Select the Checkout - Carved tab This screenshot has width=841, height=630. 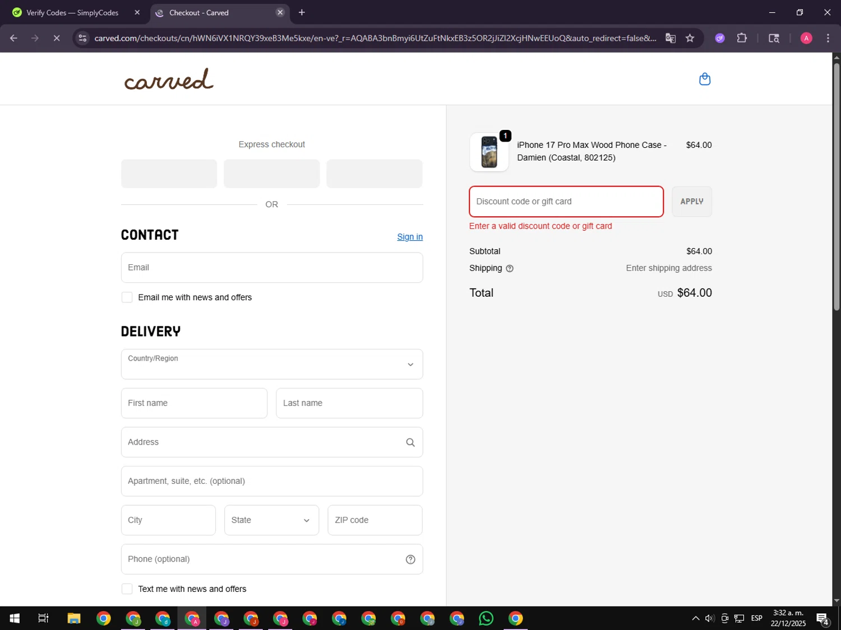220,12
